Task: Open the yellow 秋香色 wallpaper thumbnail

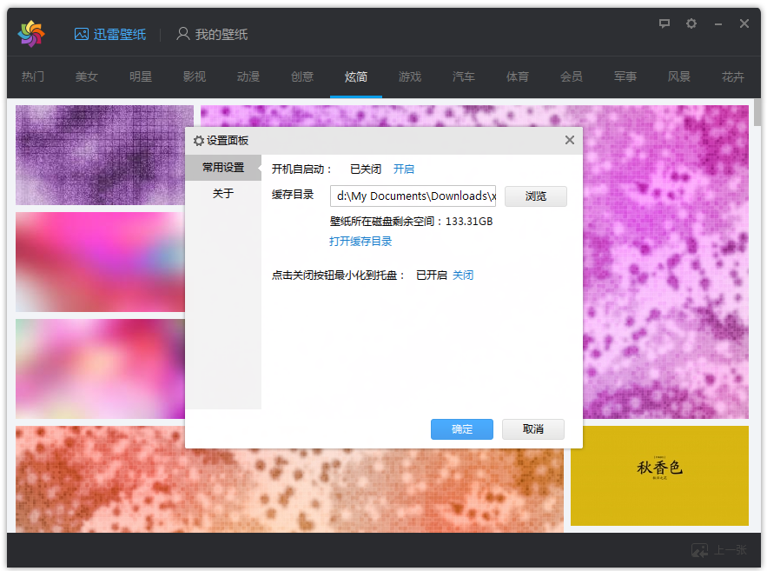Action: [x=659, y=475]
